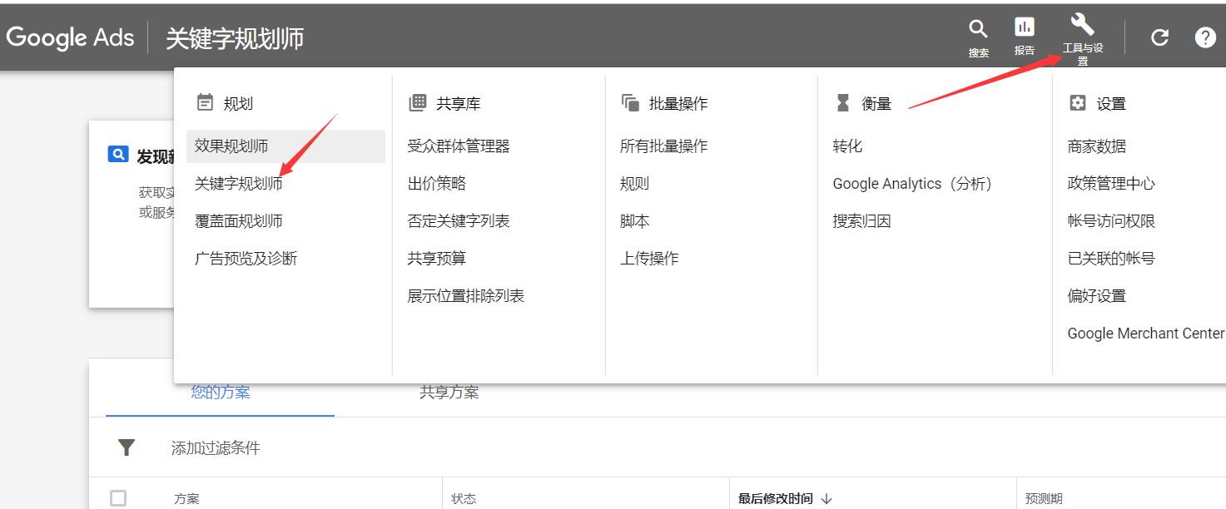
Task: Click the blue search icon on the card
Action: pyautogui.click(x=118, y=155)
